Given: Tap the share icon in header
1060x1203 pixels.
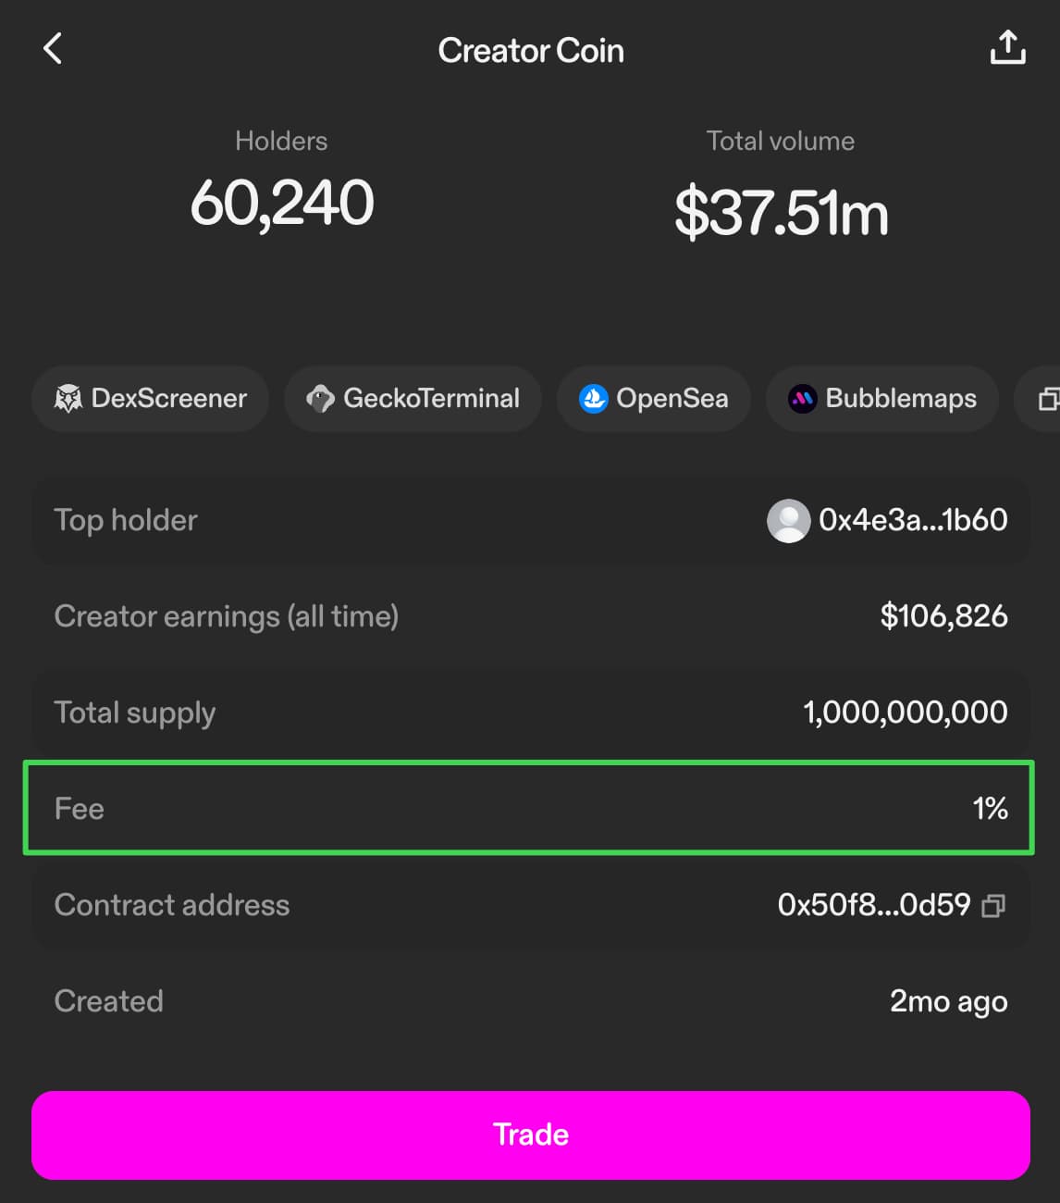Looking at the screenshot, I should 1007,48.
